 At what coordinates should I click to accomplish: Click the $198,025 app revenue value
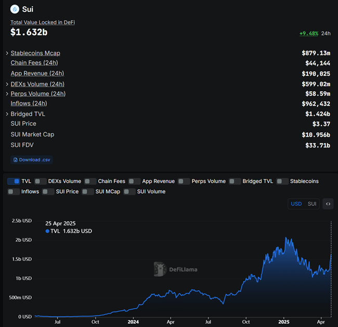pos(316,74)
